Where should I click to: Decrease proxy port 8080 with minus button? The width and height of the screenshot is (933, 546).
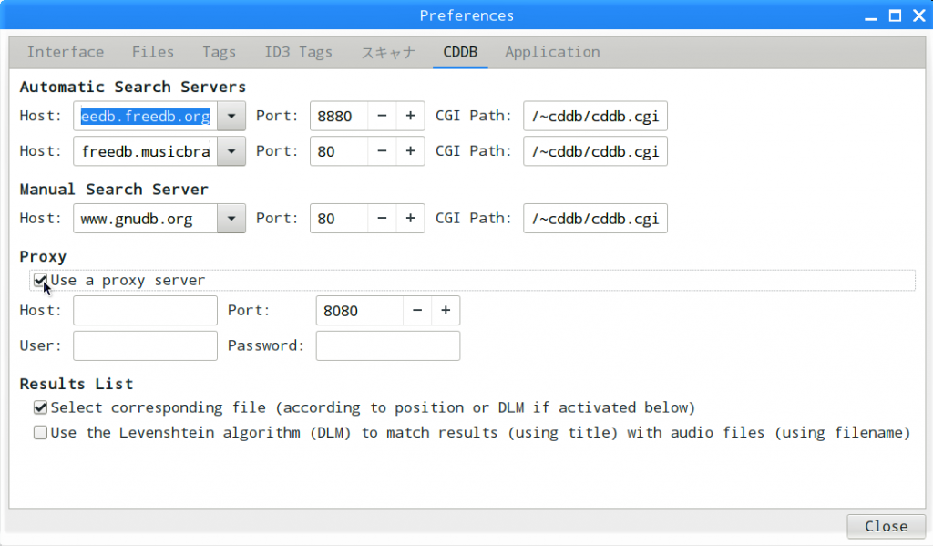tap(417, 310)
